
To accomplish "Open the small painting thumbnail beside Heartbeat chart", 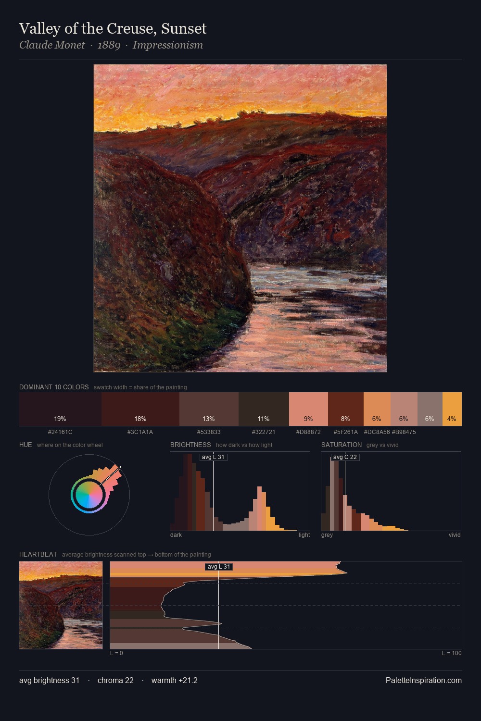I will tap(61, 605).
